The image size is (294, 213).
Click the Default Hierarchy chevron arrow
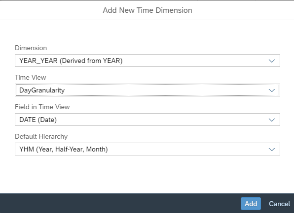tap(272, 150)
